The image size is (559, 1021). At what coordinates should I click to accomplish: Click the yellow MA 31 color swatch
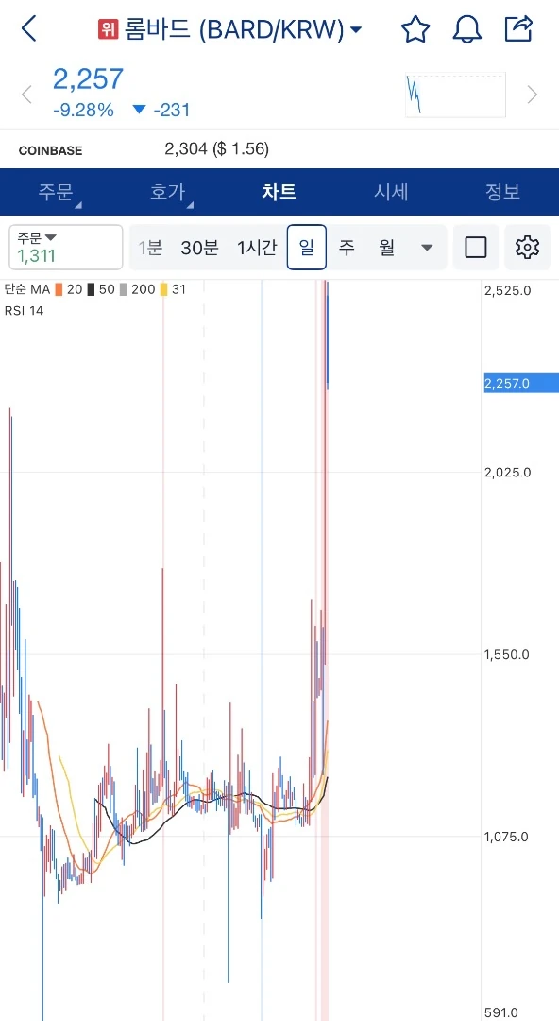(164, 290)
